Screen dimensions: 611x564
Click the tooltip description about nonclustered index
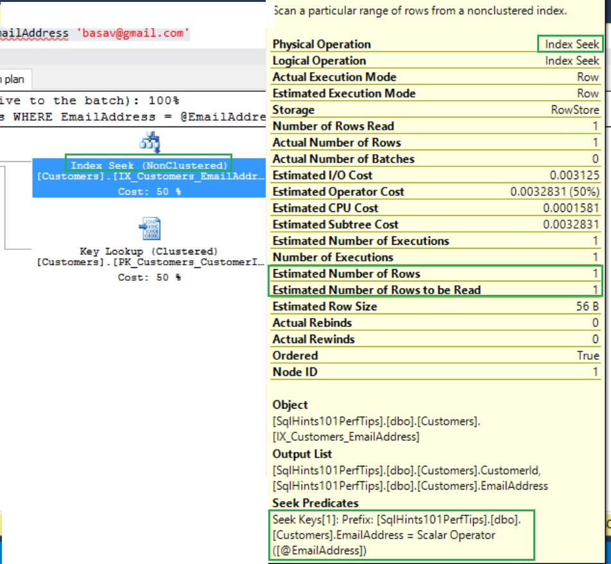(420, 11)
